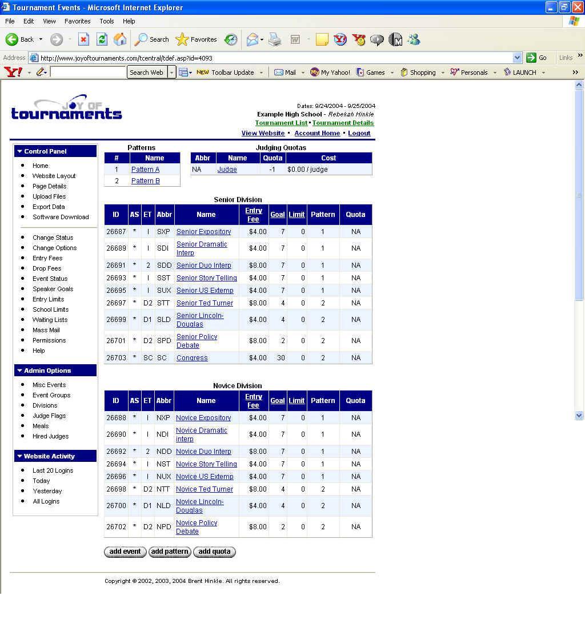The height and width of the screenshot is (628, 585).
Task: Open the Tools menu
Action: [107, 21]
